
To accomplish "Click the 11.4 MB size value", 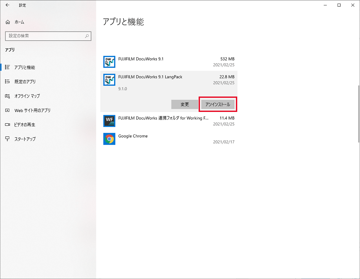I will [x=227, y=118].
